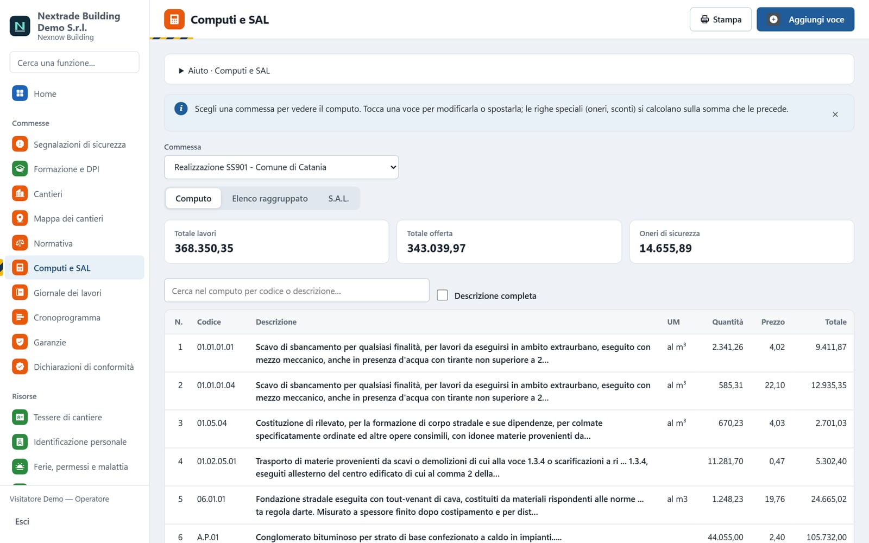Select row with code 01.05.04
The image size is (869, 543).
point(509,429)
